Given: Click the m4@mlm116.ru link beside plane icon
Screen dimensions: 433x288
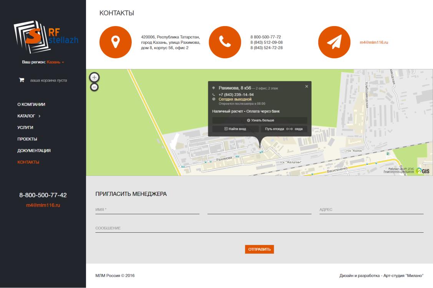Looking at the screenshot, I should [x=373, y=42].
